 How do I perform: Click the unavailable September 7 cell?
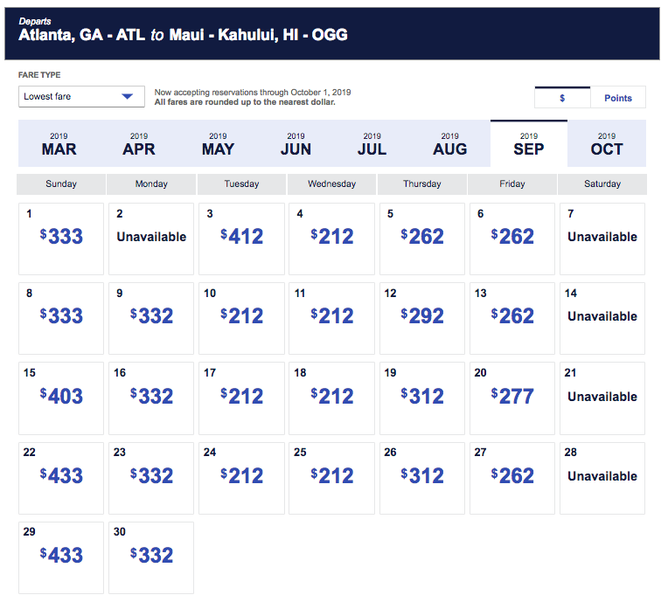point(602,239)
